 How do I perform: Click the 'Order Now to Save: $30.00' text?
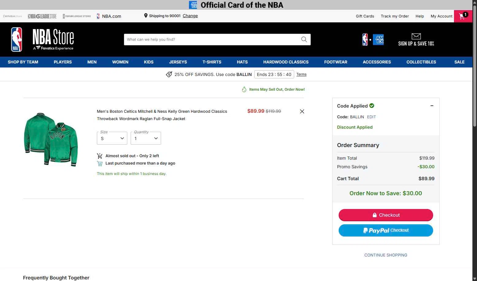(x=386, y=193)
